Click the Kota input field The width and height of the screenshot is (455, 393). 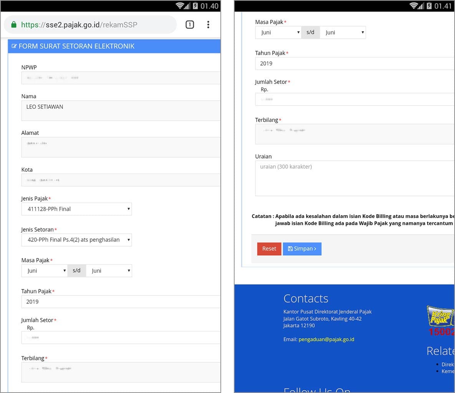[121, 180]
